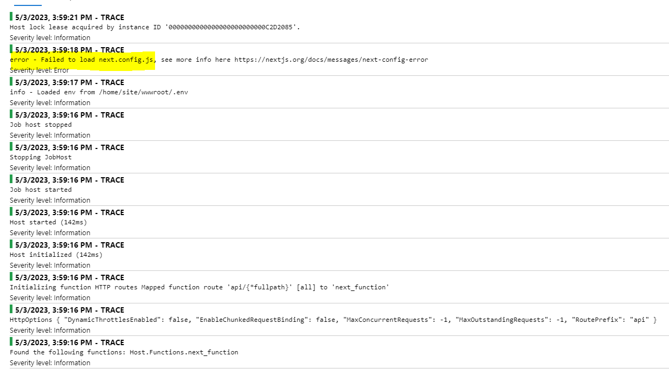Click the green indicator on the 'Job host stopped' trace
Image resolution: width=669 pixels, height=369 pixels.
(x=11, y=114)
